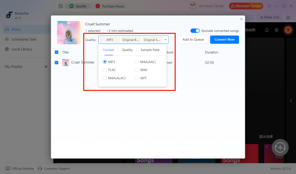Open the Account Center
Image resolution: width=296 pixels, height=174 pixels.
click(x=206, y=6)
